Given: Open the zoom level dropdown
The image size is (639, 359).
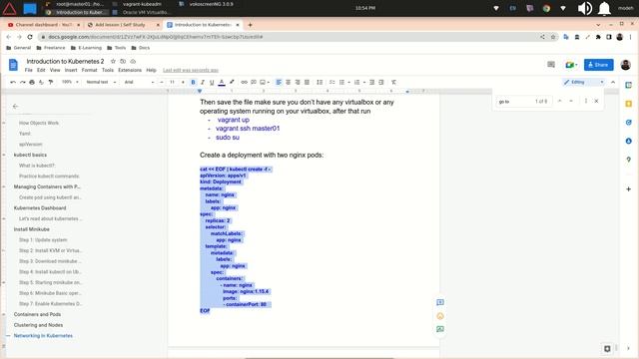Looking at the screenshot, I should [70, 82].
